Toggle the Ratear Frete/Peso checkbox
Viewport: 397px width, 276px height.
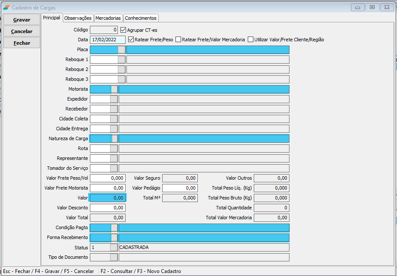(x=131, y=40)
